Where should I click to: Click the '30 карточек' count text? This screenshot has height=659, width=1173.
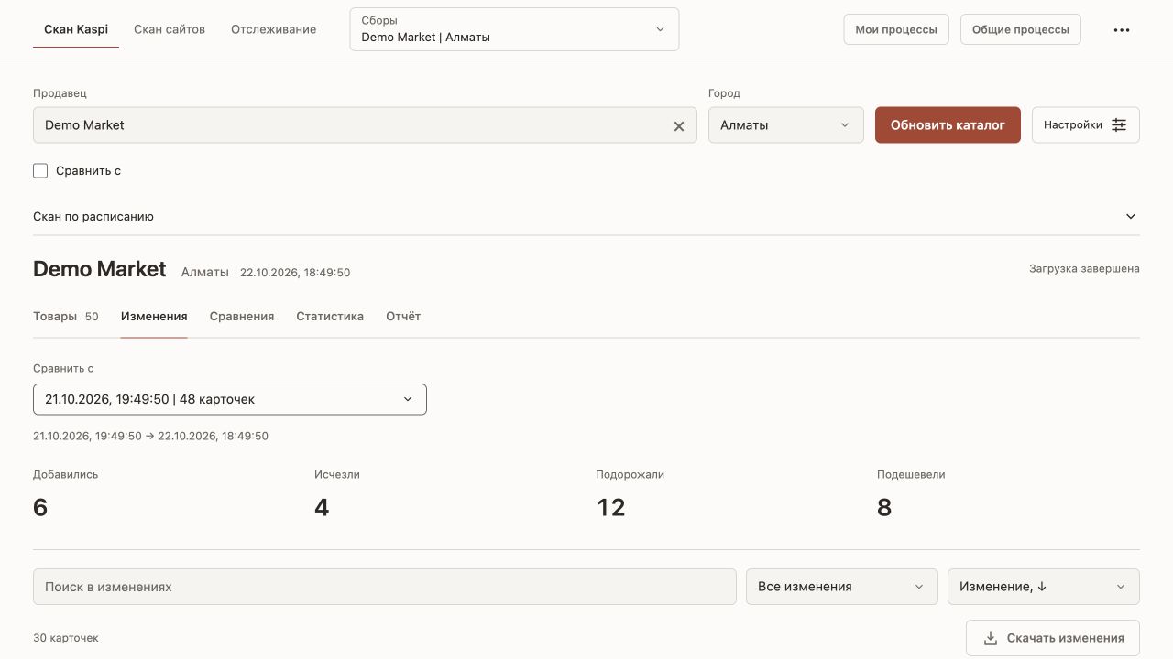tap(66, 638)
